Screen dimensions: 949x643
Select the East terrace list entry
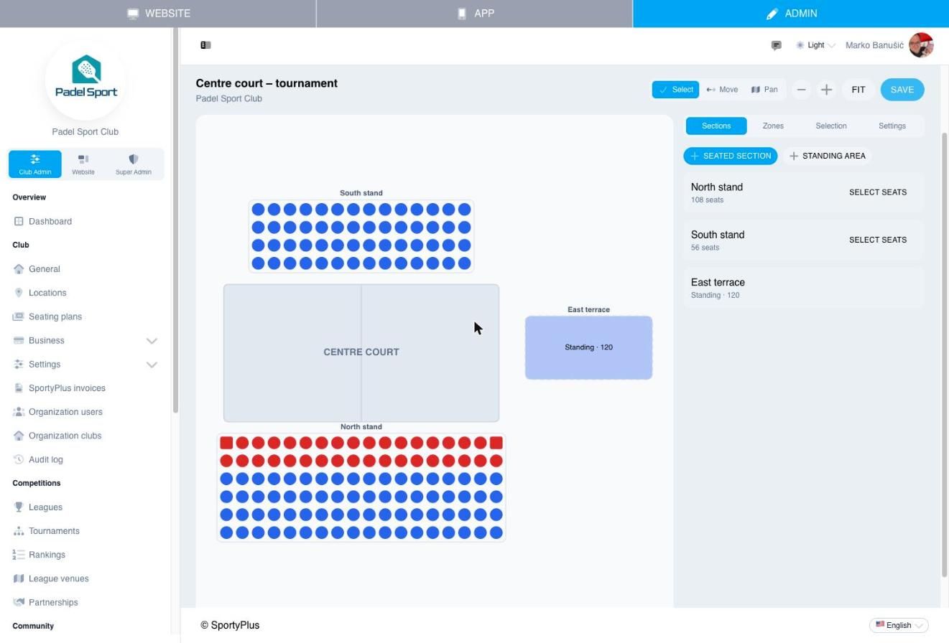click(803, 288)
